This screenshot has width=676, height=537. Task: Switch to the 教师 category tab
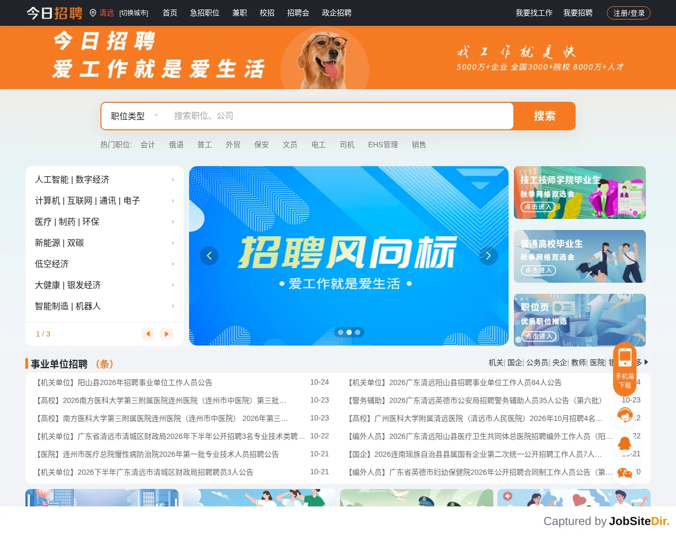[x=579, y=362]
